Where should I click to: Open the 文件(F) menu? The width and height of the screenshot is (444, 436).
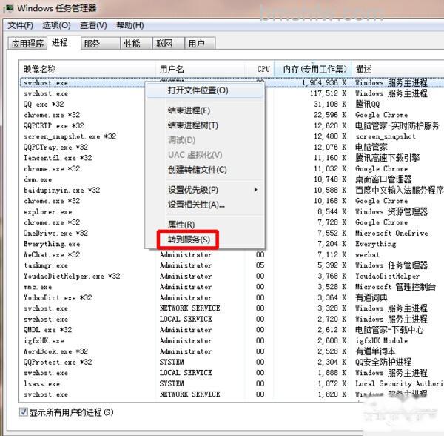(x=21, y=25)
